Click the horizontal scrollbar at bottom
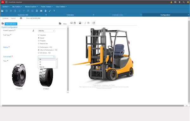The height and width of the screenshot is (121, 190). click(x=93, y=106)
